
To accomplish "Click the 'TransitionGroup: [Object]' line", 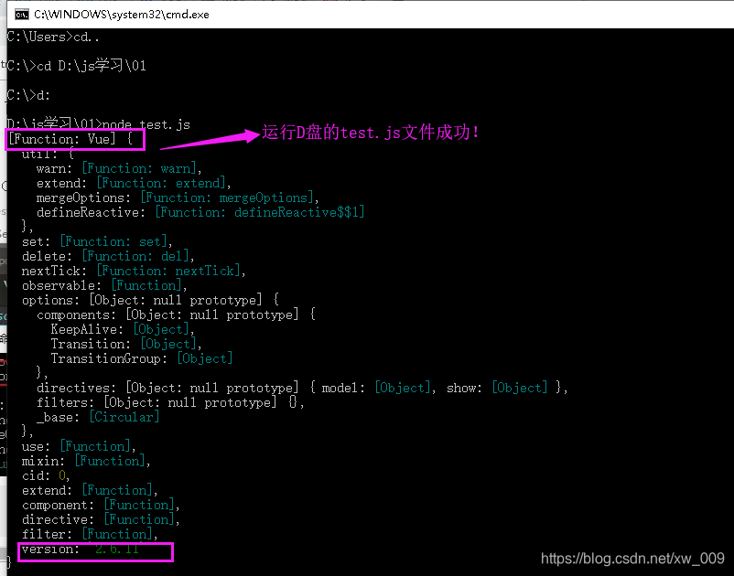I will click(142, 358).
